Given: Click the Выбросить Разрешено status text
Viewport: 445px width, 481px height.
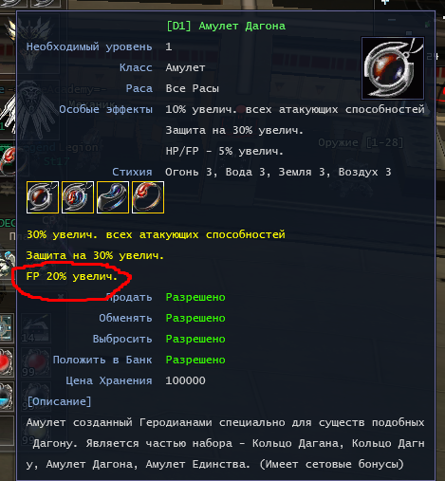Looking at the screenshot, I should click(195, 339).
